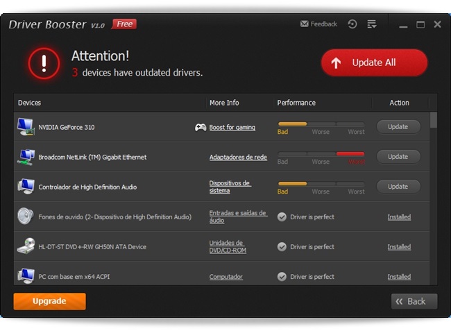Image resolution: width=451 pixels, height=331 pixels.
Task: Close the Driver Booster window
Action: pos(438,24)
